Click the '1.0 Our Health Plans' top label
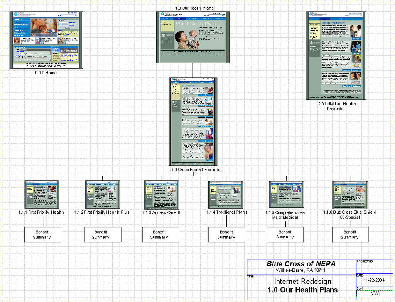Screen dimensions: 395x302 (x=194, y=8)
